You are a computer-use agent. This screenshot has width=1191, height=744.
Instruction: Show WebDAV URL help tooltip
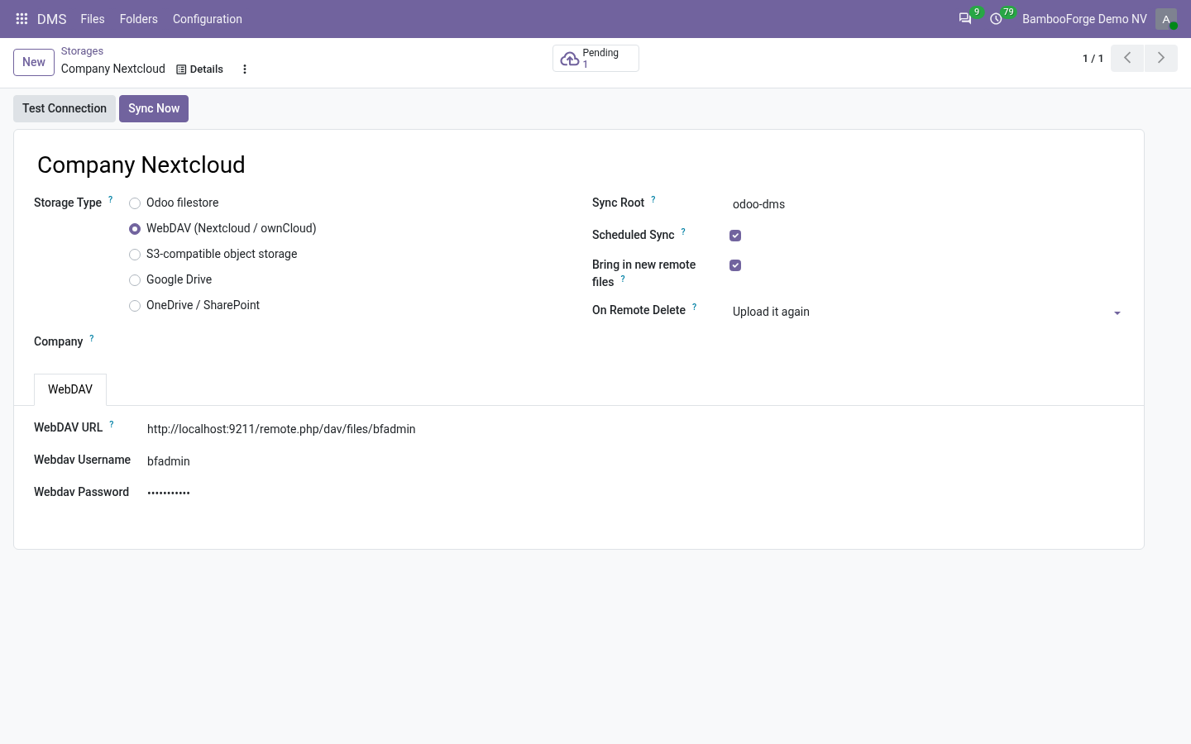pos(112,424)
